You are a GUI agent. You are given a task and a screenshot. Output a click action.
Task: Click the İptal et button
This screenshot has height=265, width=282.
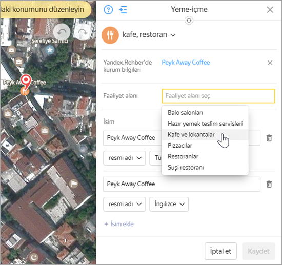[220, 251]
